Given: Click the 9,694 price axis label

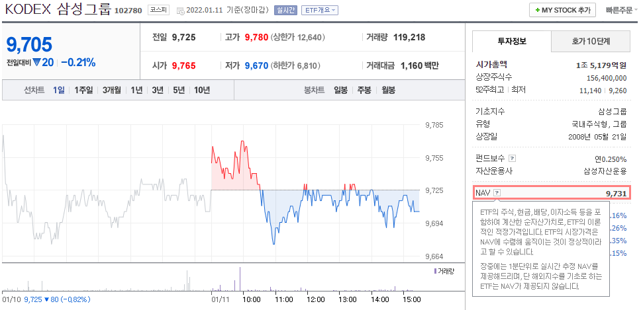Looking at the screenshot, I should click(x=434, y=223).
